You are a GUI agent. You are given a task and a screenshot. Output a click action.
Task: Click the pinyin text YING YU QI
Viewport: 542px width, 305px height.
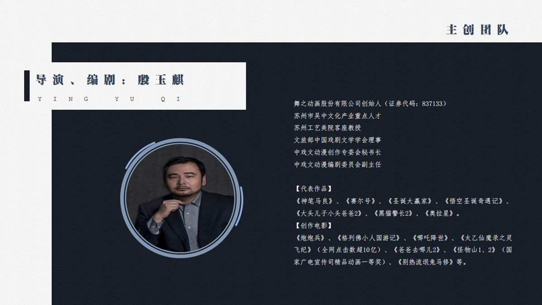(109, 99)
